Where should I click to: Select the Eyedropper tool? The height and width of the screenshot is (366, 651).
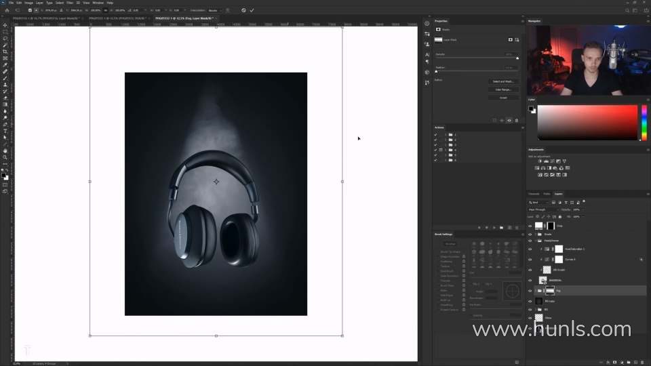5,65
